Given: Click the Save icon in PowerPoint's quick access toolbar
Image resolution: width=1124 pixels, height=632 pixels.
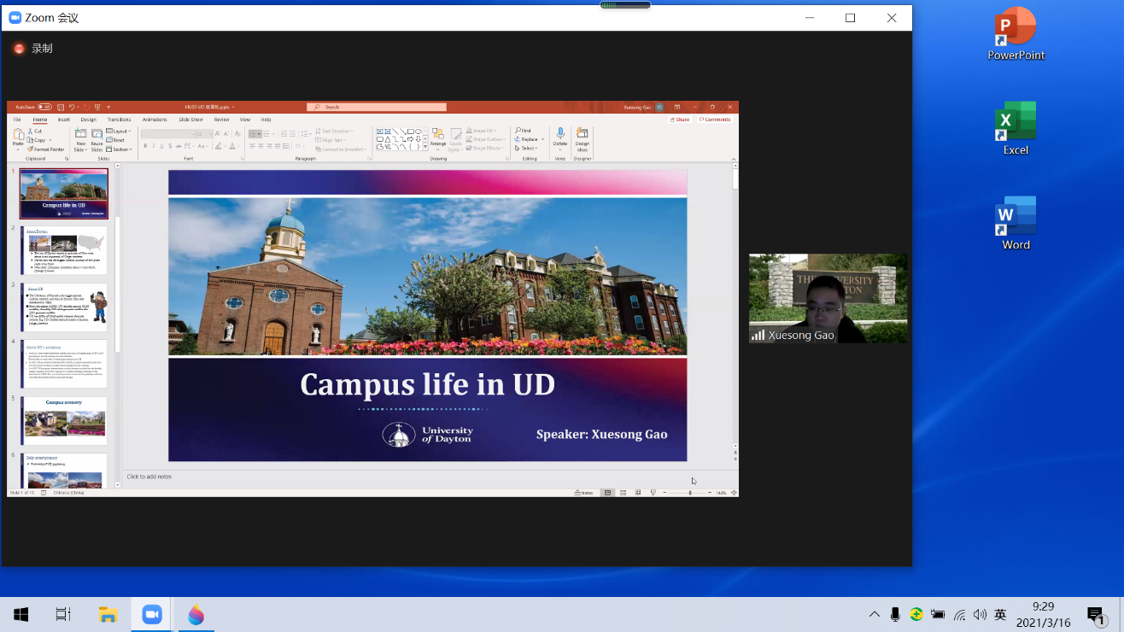Looking at the screenshot, I should click(61, 107).
